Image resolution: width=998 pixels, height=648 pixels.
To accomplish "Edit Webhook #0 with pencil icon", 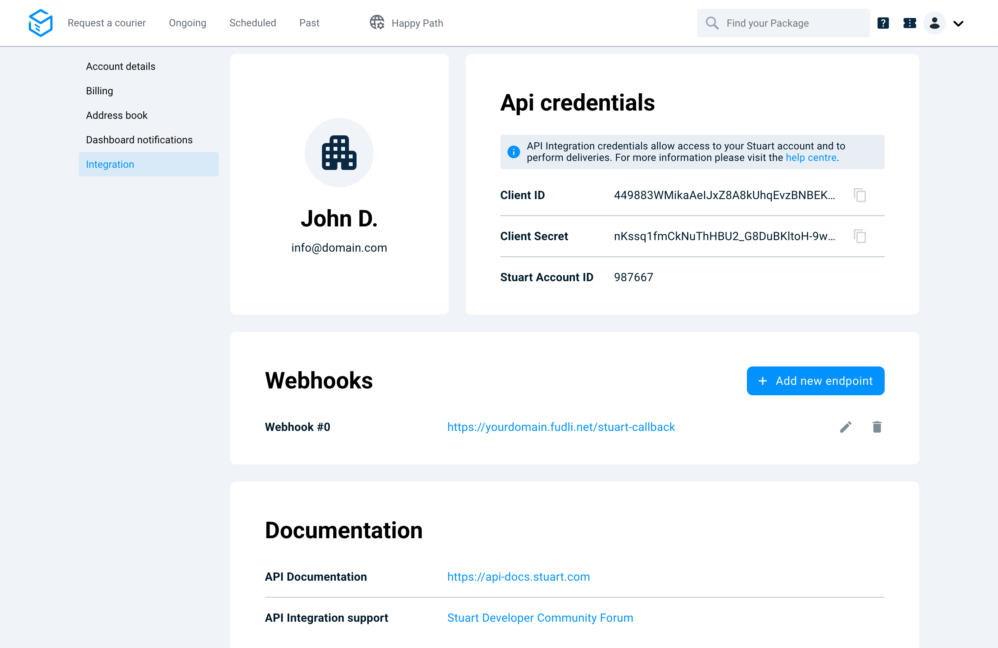I will (x=845, y=427).
